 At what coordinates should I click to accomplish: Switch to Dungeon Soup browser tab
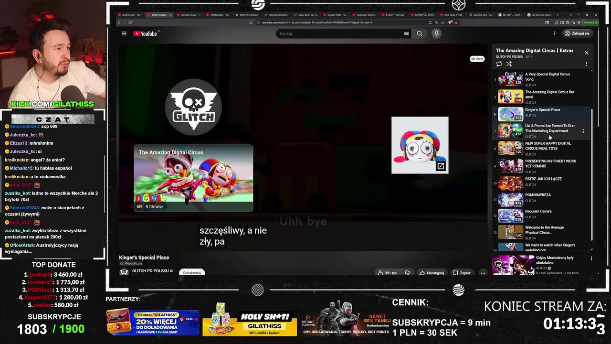pos(189,15)
